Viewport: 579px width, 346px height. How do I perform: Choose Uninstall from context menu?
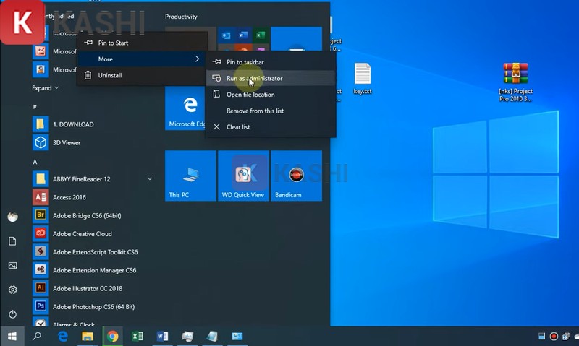coord(142,75)
